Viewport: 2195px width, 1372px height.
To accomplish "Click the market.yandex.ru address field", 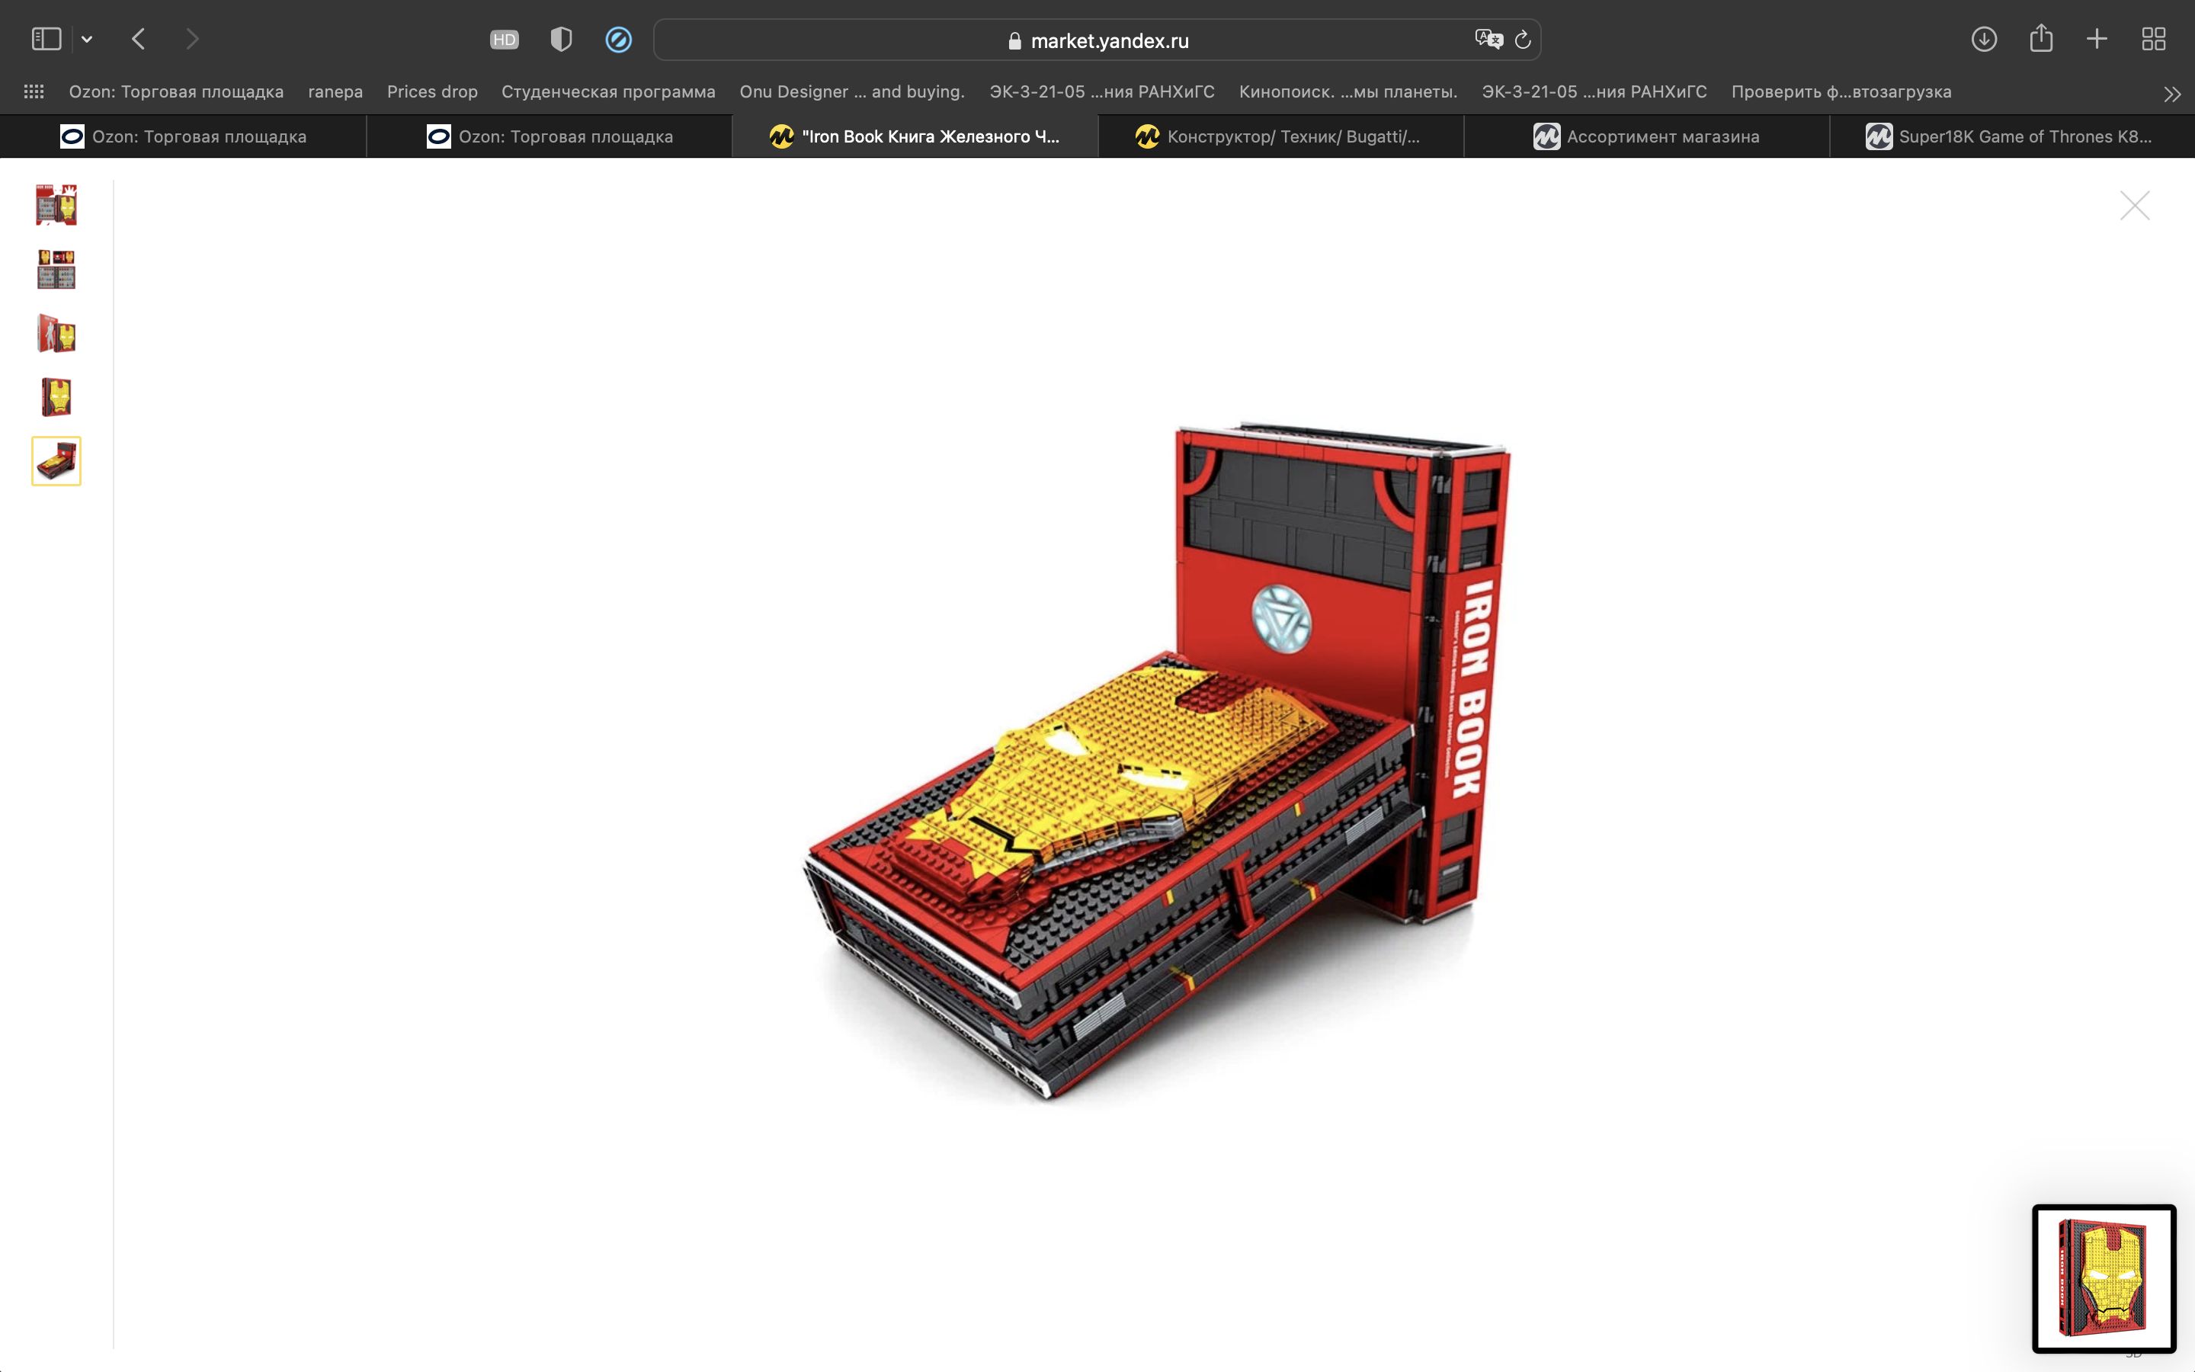I will 1108,41.
